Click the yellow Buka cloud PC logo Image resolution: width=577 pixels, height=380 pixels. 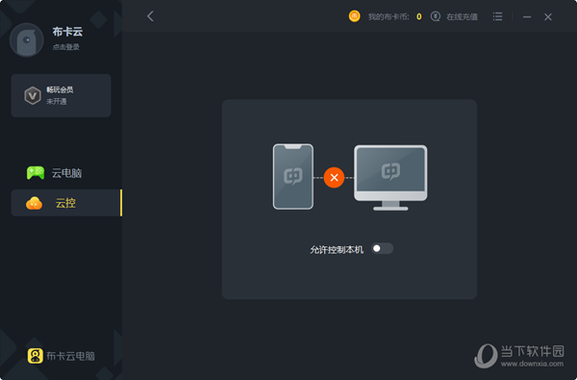coord(36,356)
